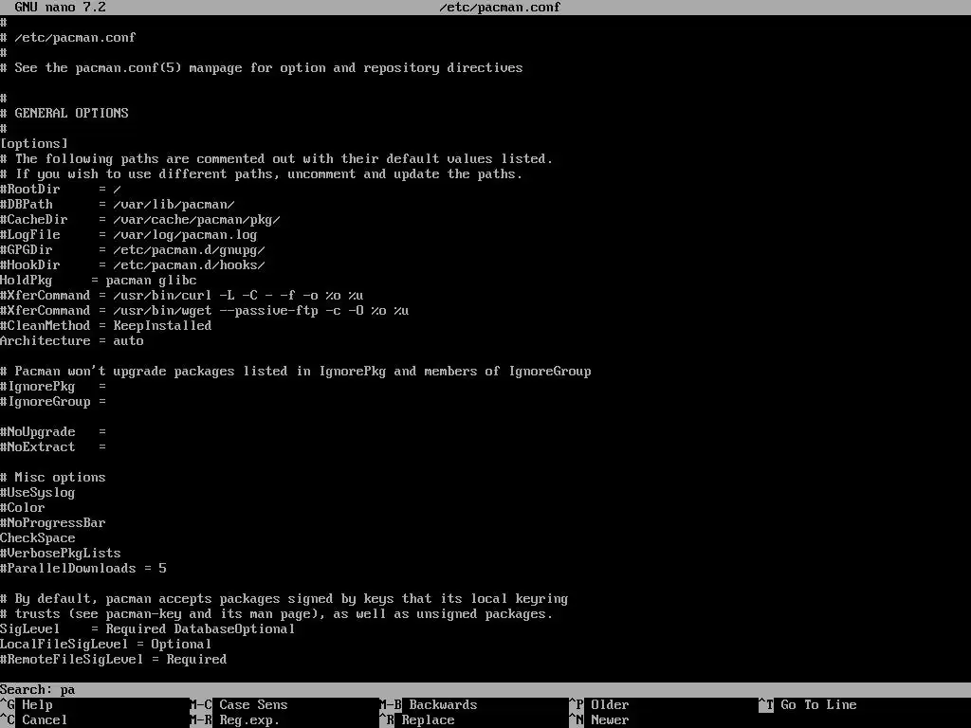The height and width of the screenshot is (728, 971).
Task: Click the #ParallelDownloads = 5 line
Action: (x=83, y=569)
